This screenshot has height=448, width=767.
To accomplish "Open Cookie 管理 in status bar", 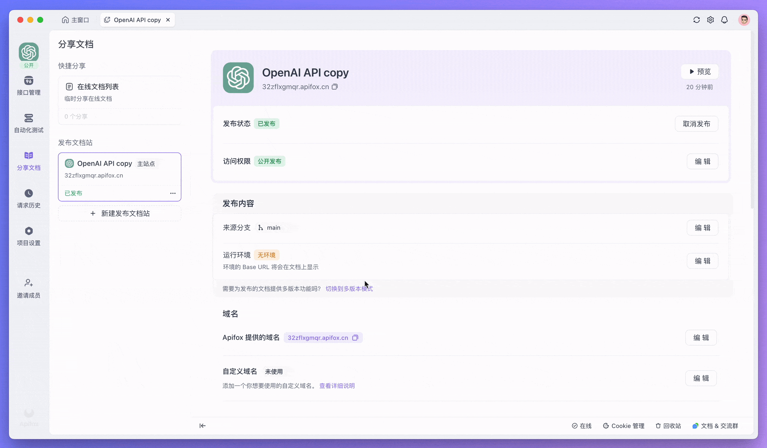I will pyautogui.click(x=624, y=426).
